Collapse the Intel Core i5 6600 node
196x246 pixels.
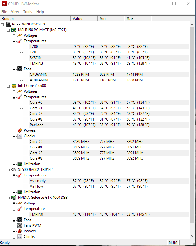(8, 86)
